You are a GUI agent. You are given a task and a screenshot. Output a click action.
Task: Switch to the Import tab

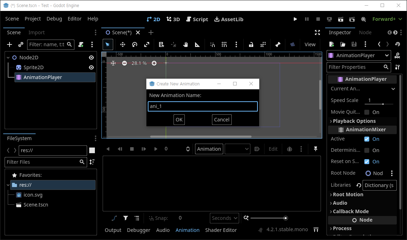(37, 32)
